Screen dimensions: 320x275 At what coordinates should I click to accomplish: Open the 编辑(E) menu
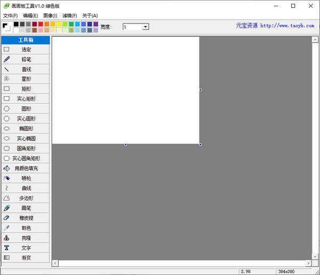[30, 15]
